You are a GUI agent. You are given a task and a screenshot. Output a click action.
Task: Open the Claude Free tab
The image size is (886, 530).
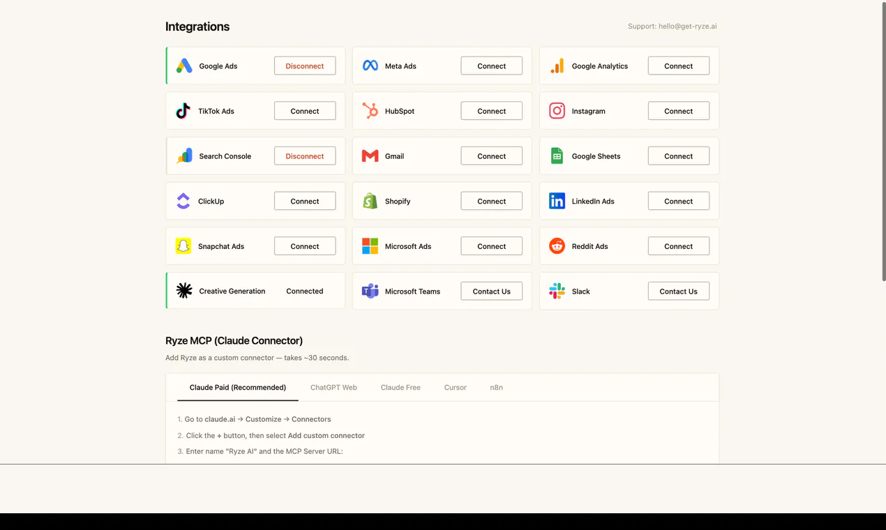coord(400,387)
